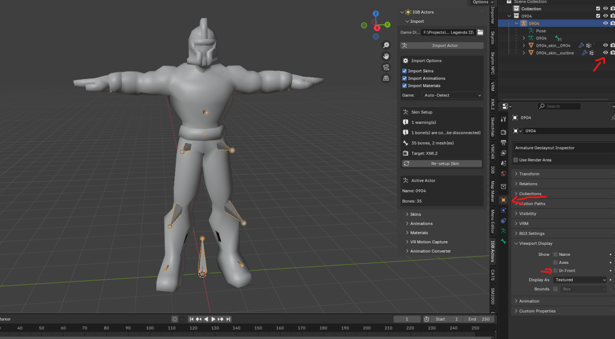Uncheck Import Animations option
Viewport: 615px width, 339px height.
coord(404,78)
